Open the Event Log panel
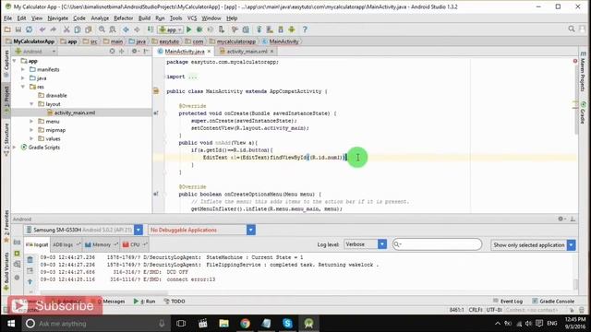This screenshot has height=332, width=591. click(508, 302)
